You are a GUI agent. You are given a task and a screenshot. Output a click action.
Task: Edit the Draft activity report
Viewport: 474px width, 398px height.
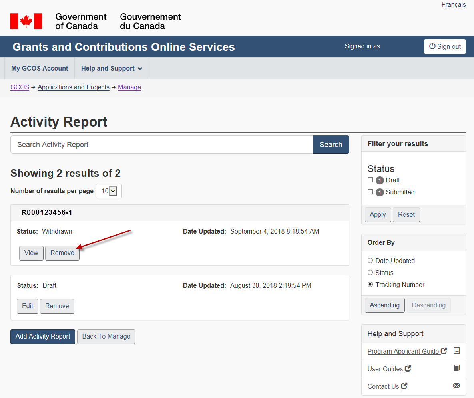click(28, 306)
